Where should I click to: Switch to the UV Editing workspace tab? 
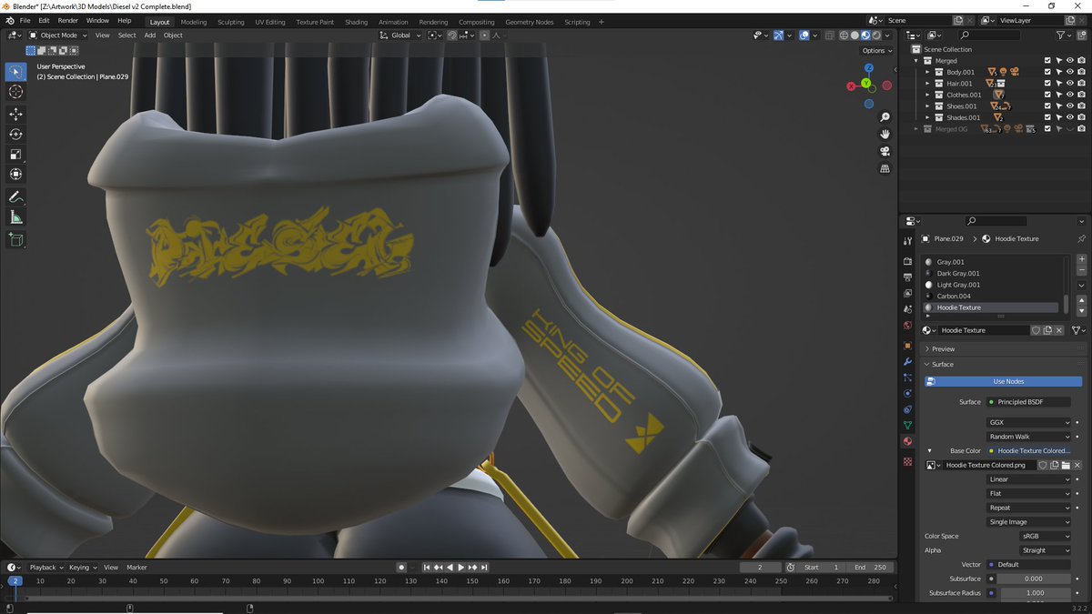click(270, 22)
